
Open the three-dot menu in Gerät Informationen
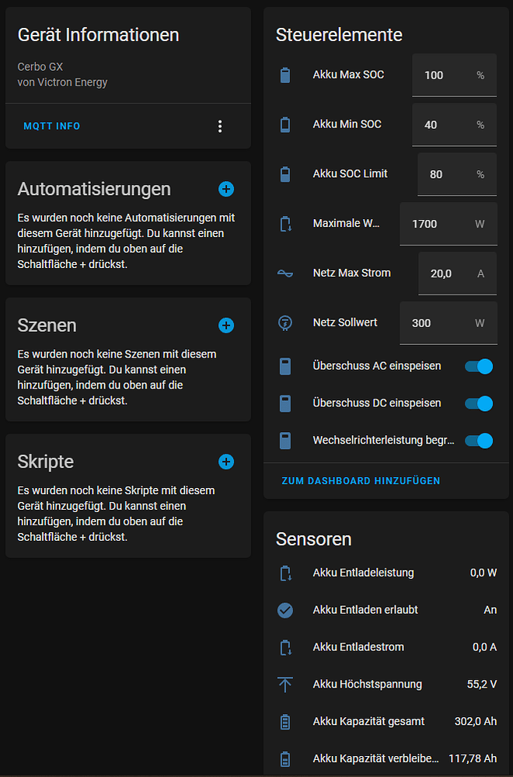coord(220,126)
